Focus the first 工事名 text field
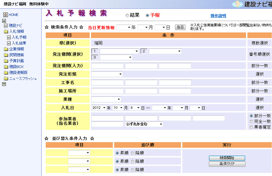Image resolution: width=272 pixels, height=176 pixels. pyautogui.click(x=107, y=83)
